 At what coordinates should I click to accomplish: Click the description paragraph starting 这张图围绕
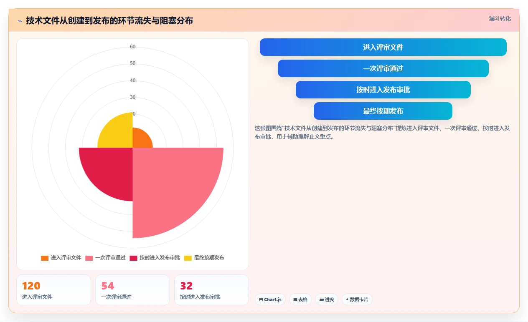(382, 132)
